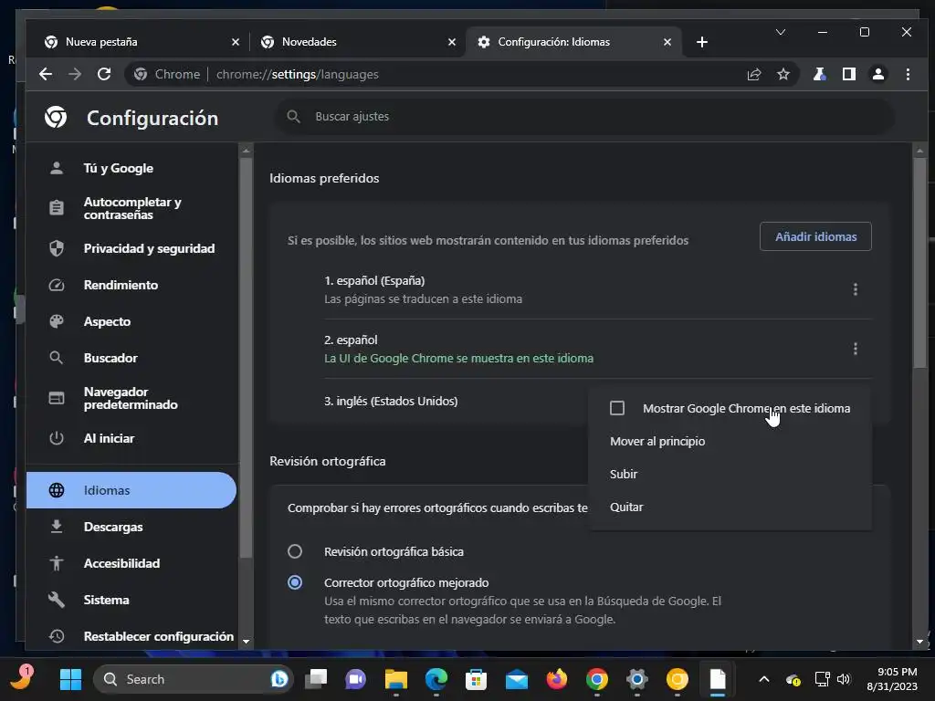Select Revisión ortográfica básica radio button

pos(295,551)
